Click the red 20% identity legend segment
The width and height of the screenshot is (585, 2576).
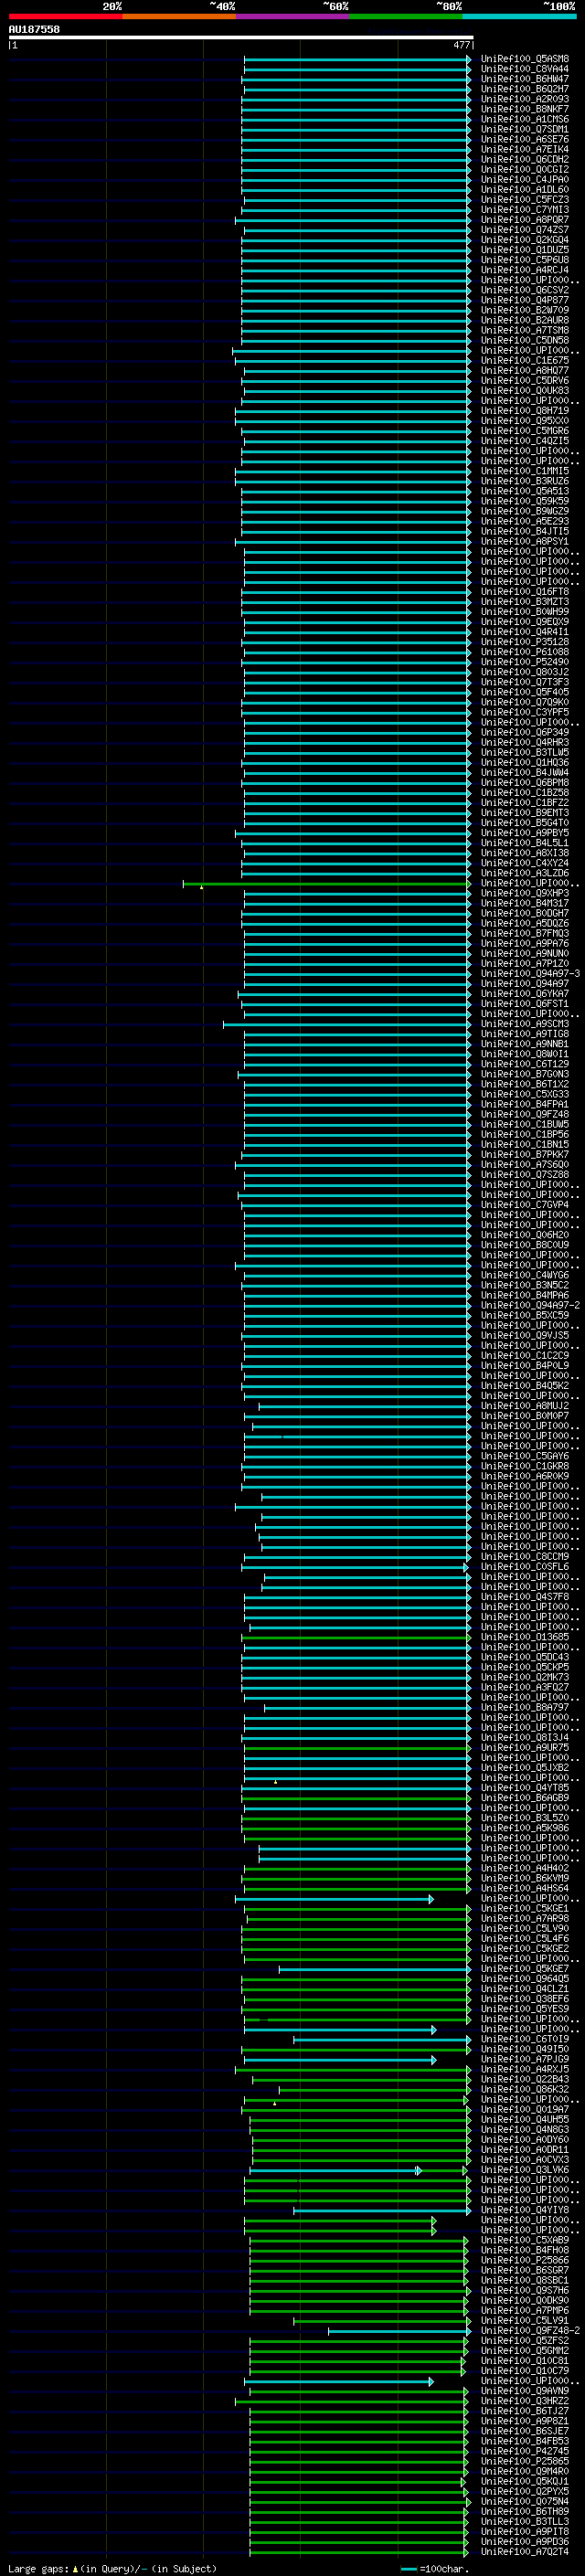65,16
